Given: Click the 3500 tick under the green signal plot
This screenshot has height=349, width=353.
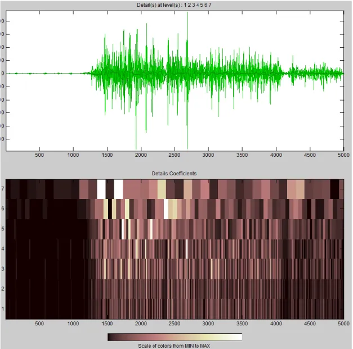Looking at the screenshot, I should [x=242, y=155].
